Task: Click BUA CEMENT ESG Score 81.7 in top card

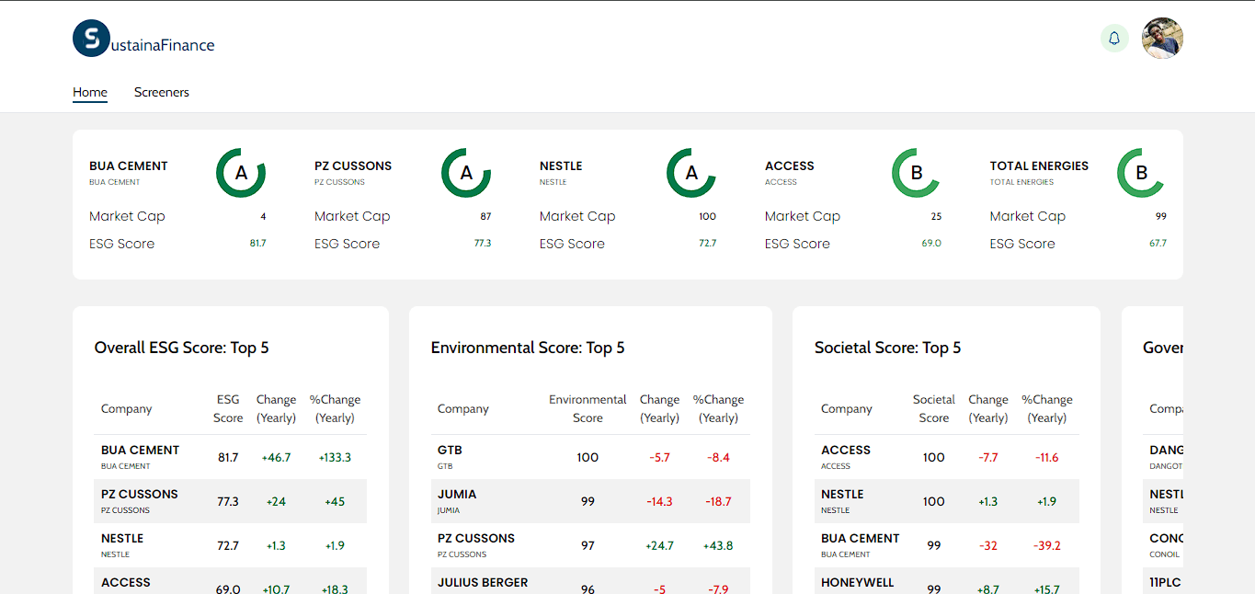Action: pyautogui.click(x=257, y=244)
